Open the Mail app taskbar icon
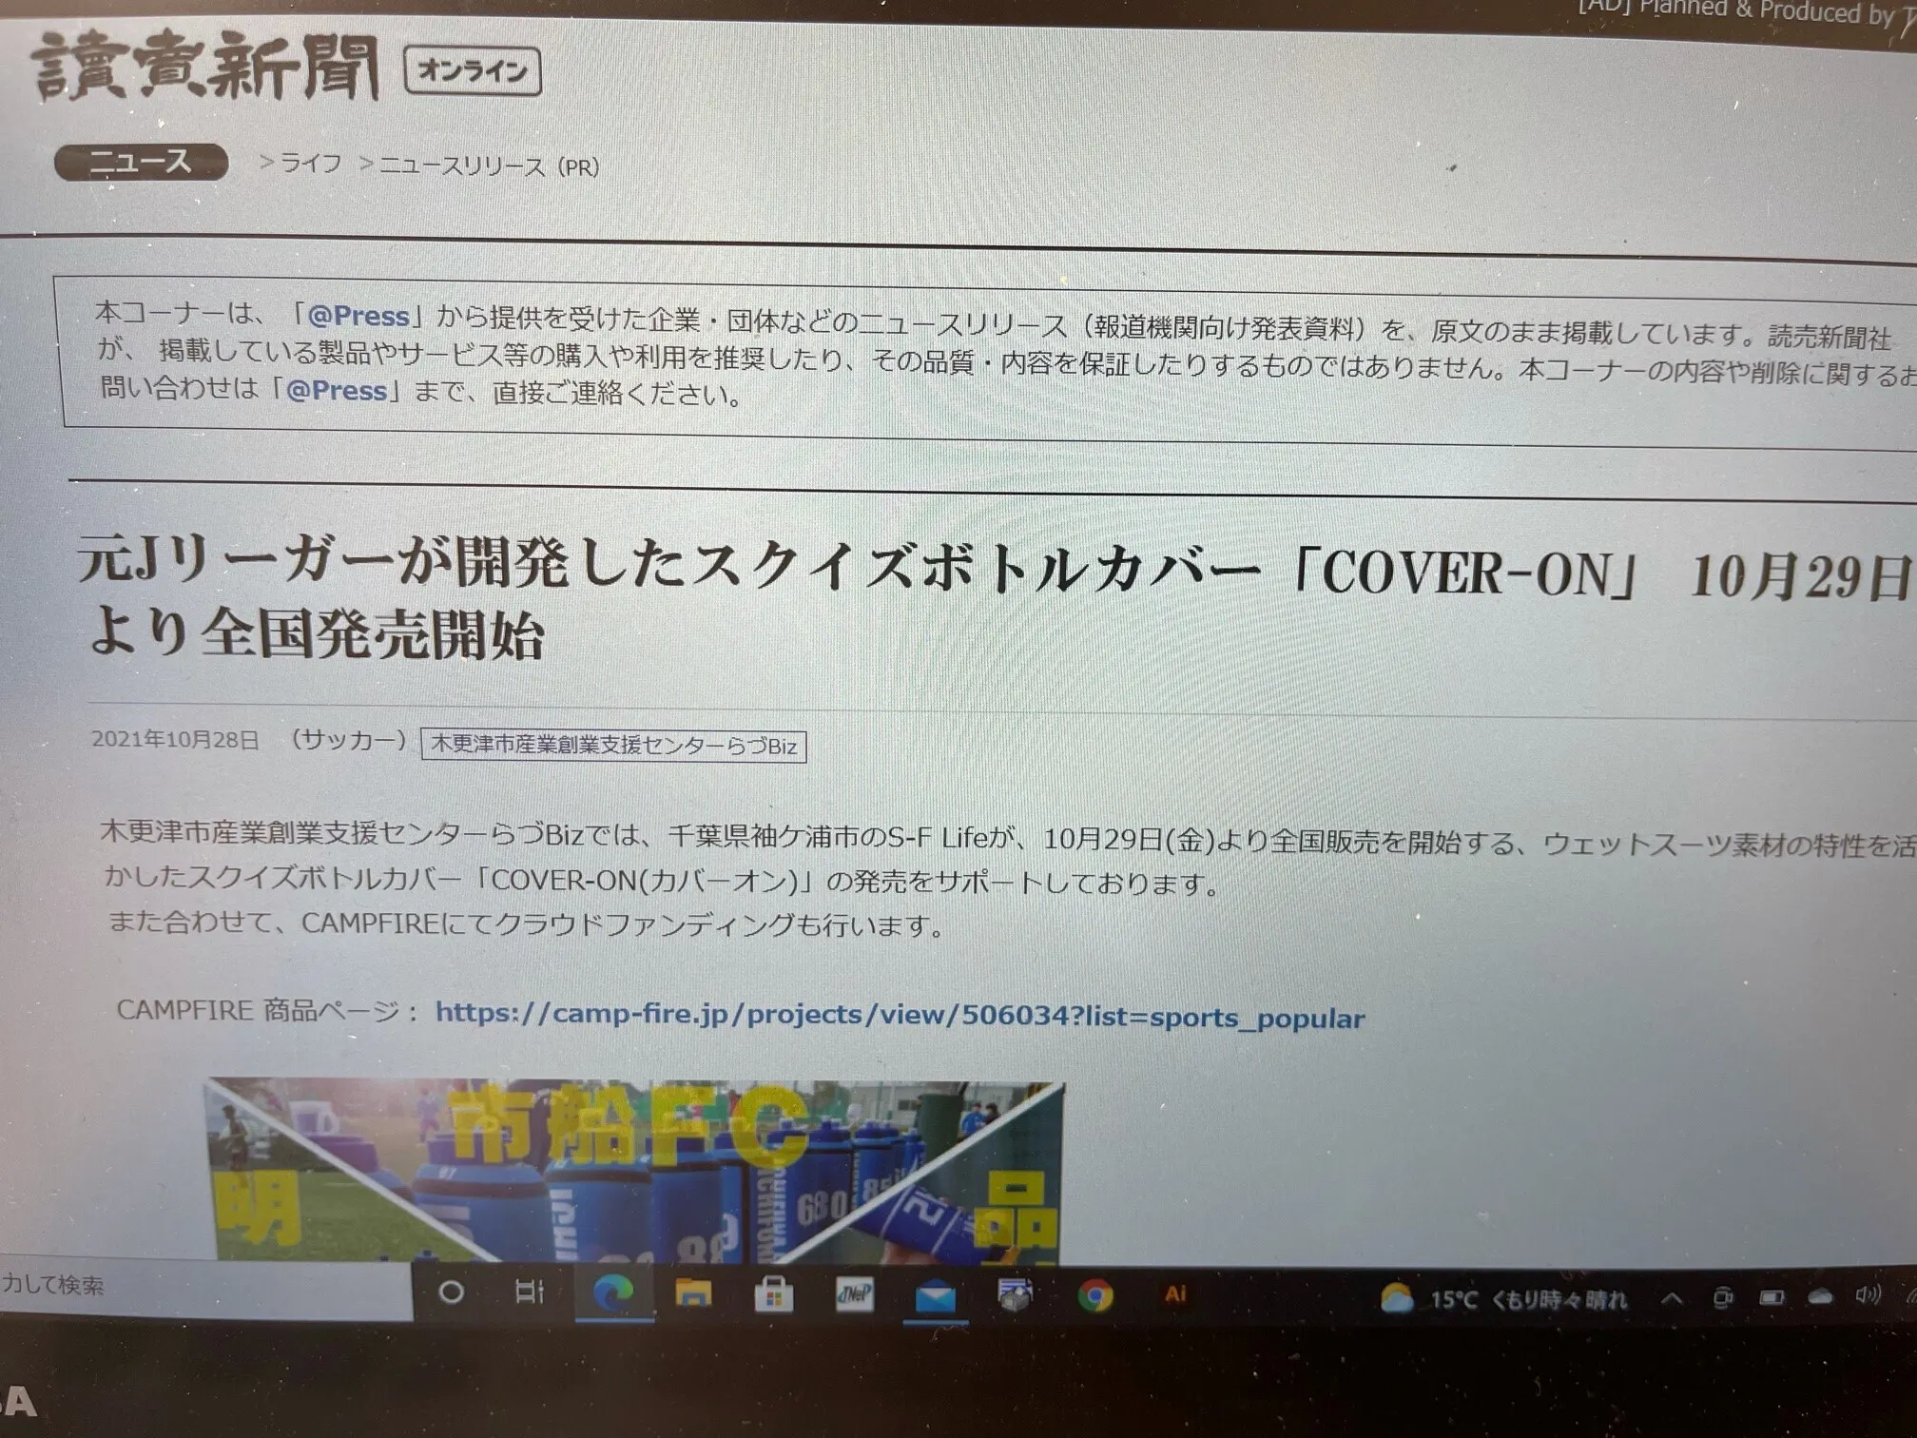 (x=935, y=1296)
